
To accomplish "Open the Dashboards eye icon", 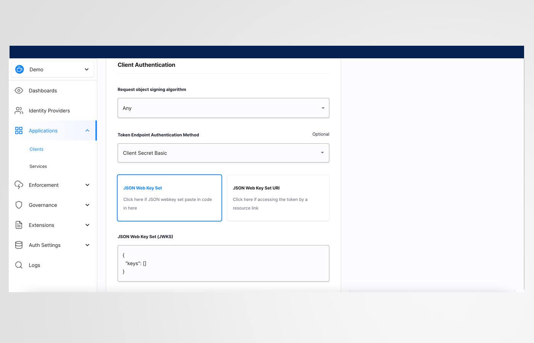I will click(19, 90).
